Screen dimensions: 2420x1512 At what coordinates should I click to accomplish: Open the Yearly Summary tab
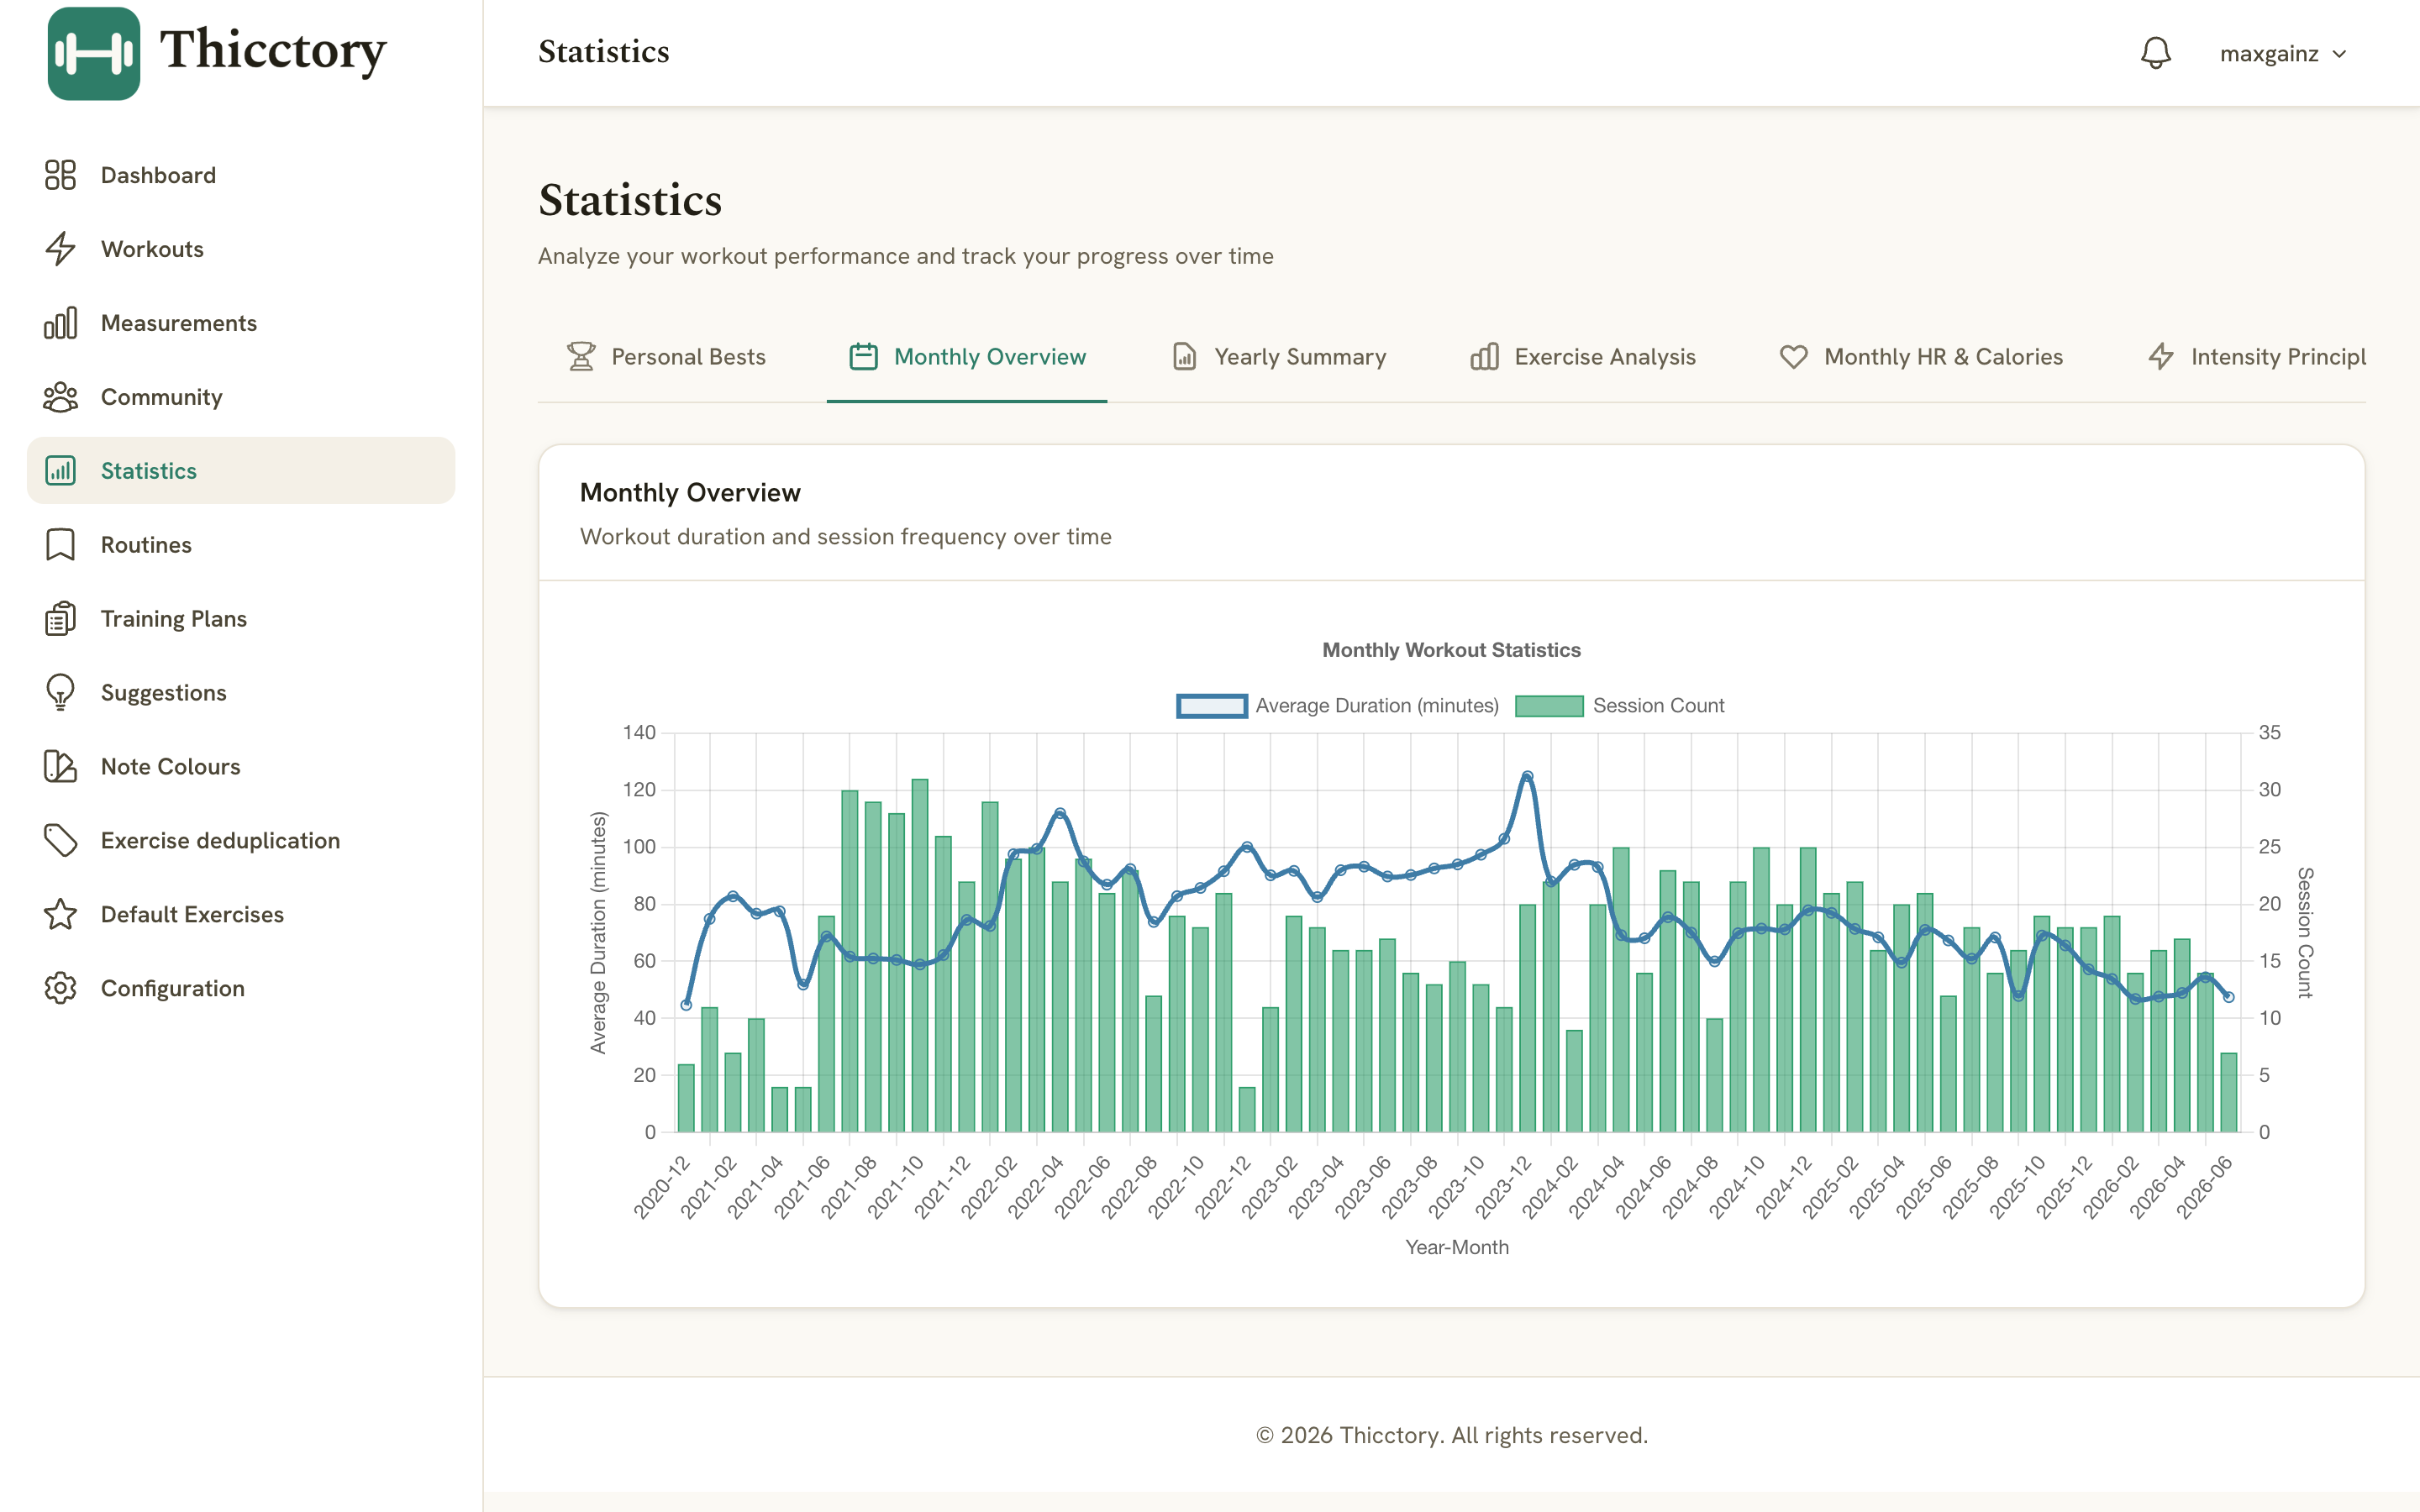1278,357
